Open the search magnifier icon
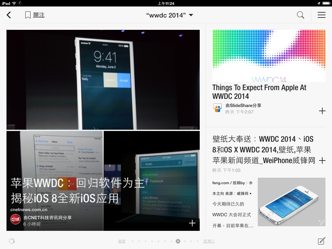Screen dimensions: 332x249 (x=300, y=15)
